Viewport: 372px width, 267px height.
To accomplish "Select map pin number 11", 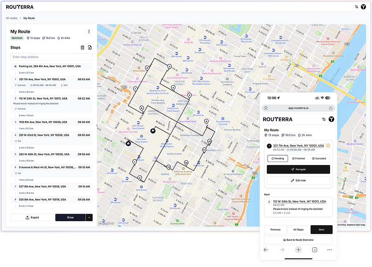I will pos(204,150).
